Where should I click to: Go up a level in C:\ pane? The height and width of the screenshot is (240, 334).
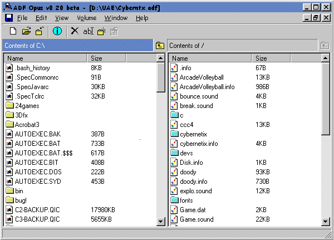coord(160,46)
